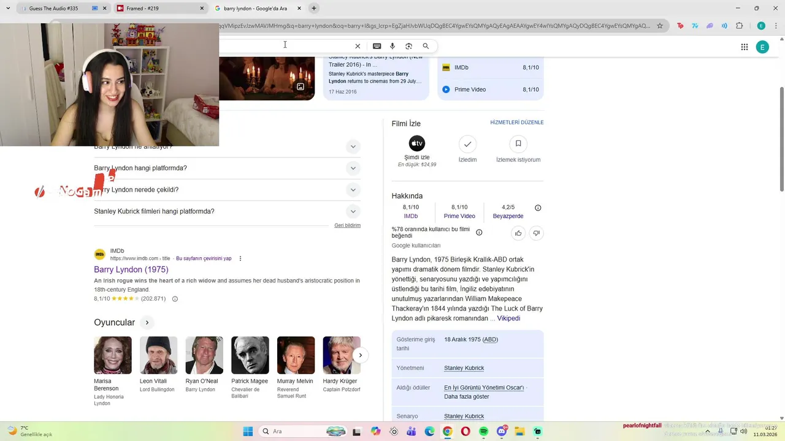
Task: Open Beyazperde rating link
Action: point(508,216)
